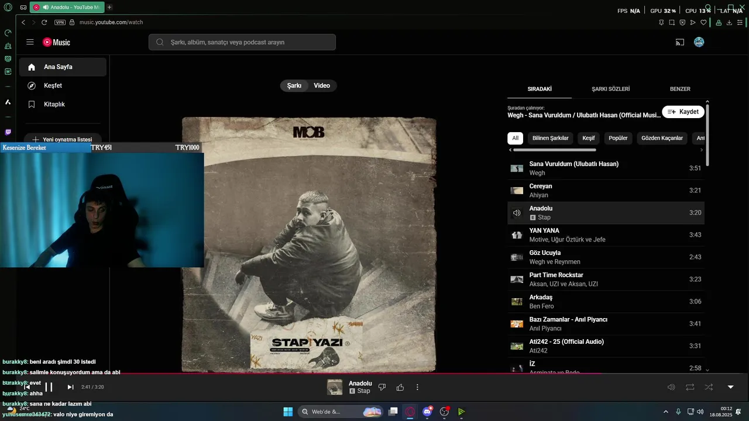Focus the song search field
The image size is (749, 421).
[242, 42]
